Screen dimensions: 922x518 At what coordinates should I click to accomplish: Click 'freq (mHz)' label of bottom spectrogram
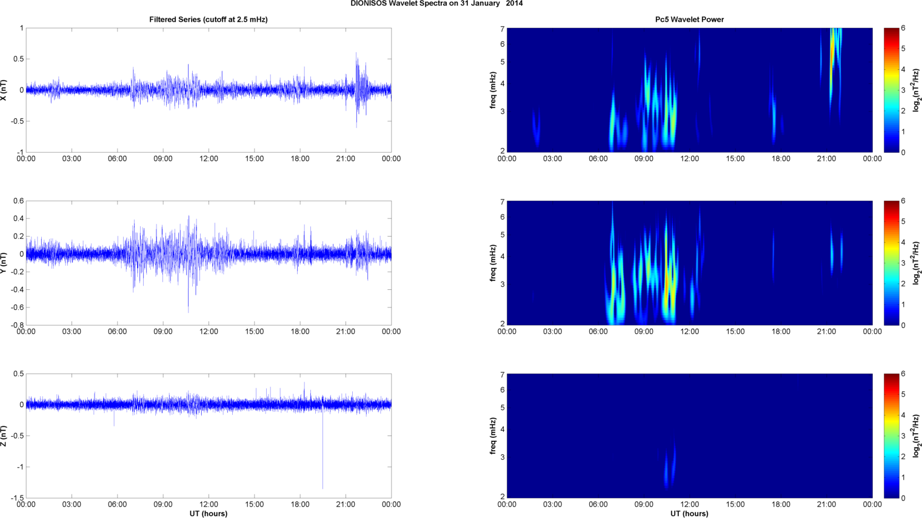(493, 436)
